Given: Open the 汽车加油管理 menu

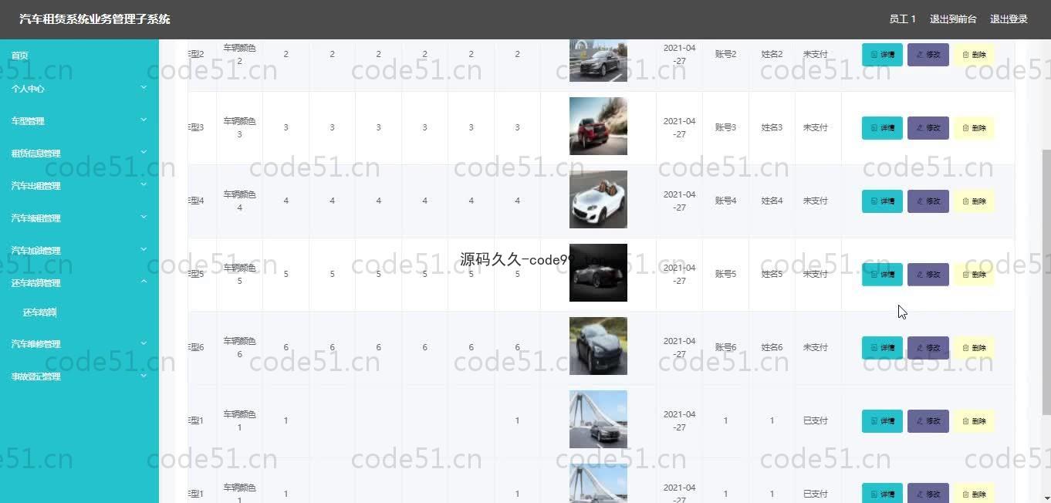Looking at the screenshot, I should click(79, 251).
